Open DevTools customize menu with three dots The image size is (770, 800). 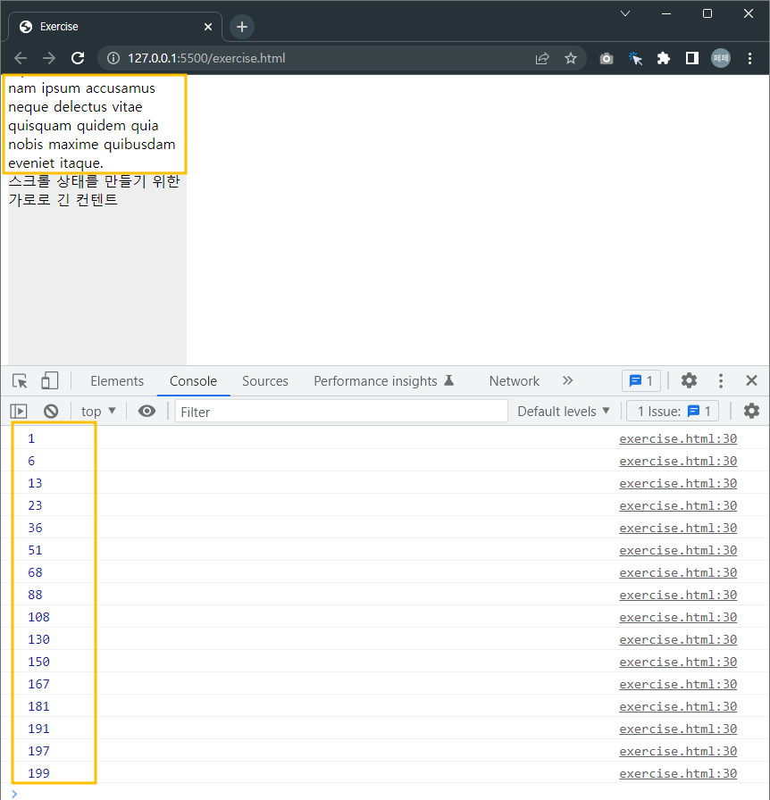(x=720, y=380)
